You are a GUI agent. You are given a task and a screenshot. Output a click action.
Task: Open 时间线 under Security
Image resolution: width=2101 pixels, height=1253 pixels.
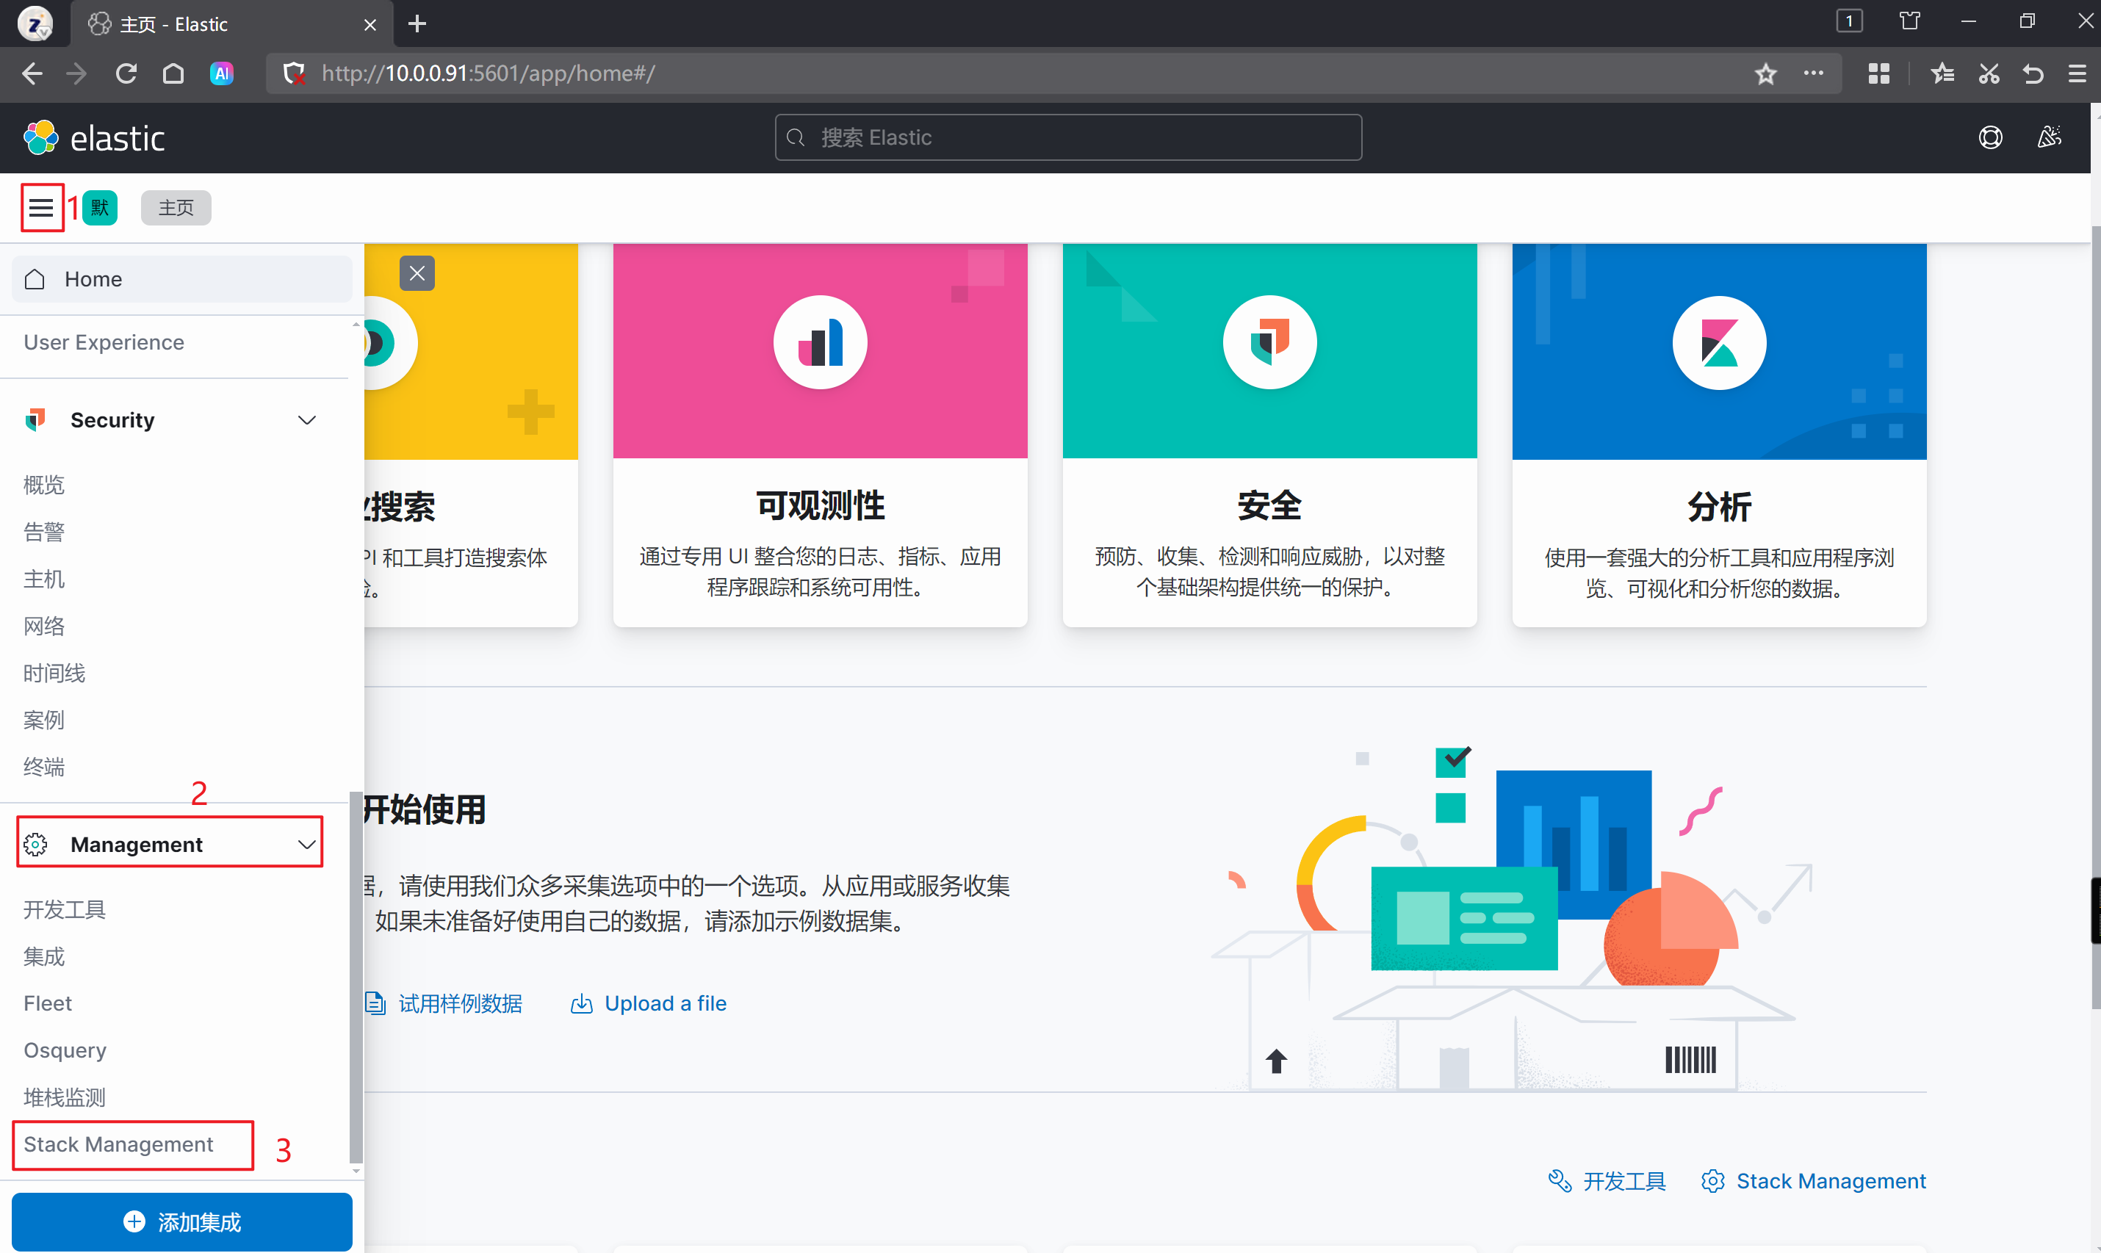pyautogui.click(x=55, y=673)
